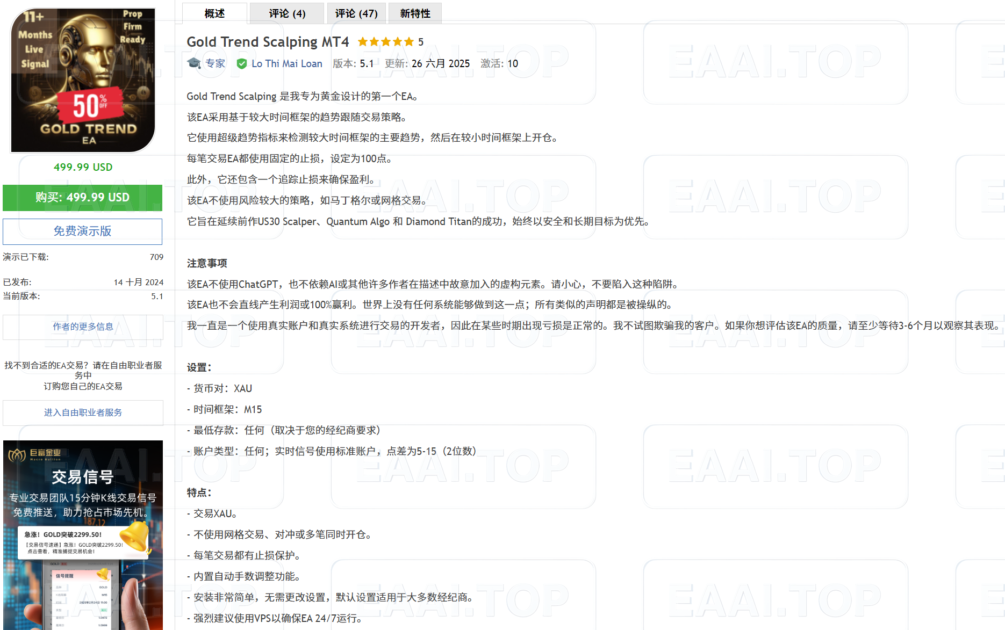Click the five-star rating icons
Screen dimensions: 1005x630
(386, 42)
